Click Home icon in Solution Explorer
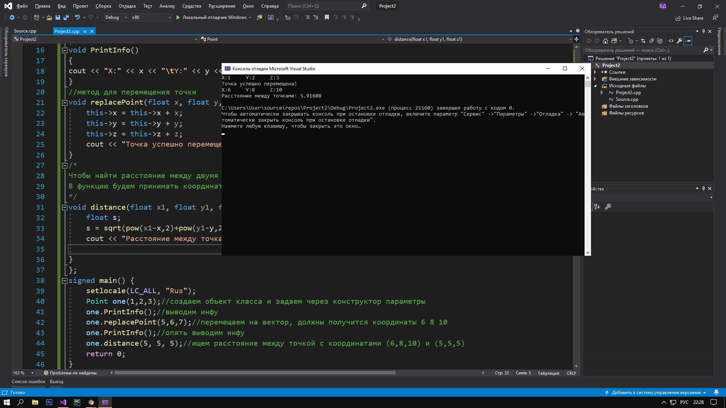The image size is (726, 408). (x=605, y=41)
